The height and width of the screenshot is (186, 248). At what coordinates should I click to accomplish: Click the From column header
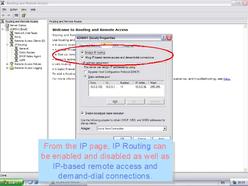pyautogui.click(x=96, y=83)
